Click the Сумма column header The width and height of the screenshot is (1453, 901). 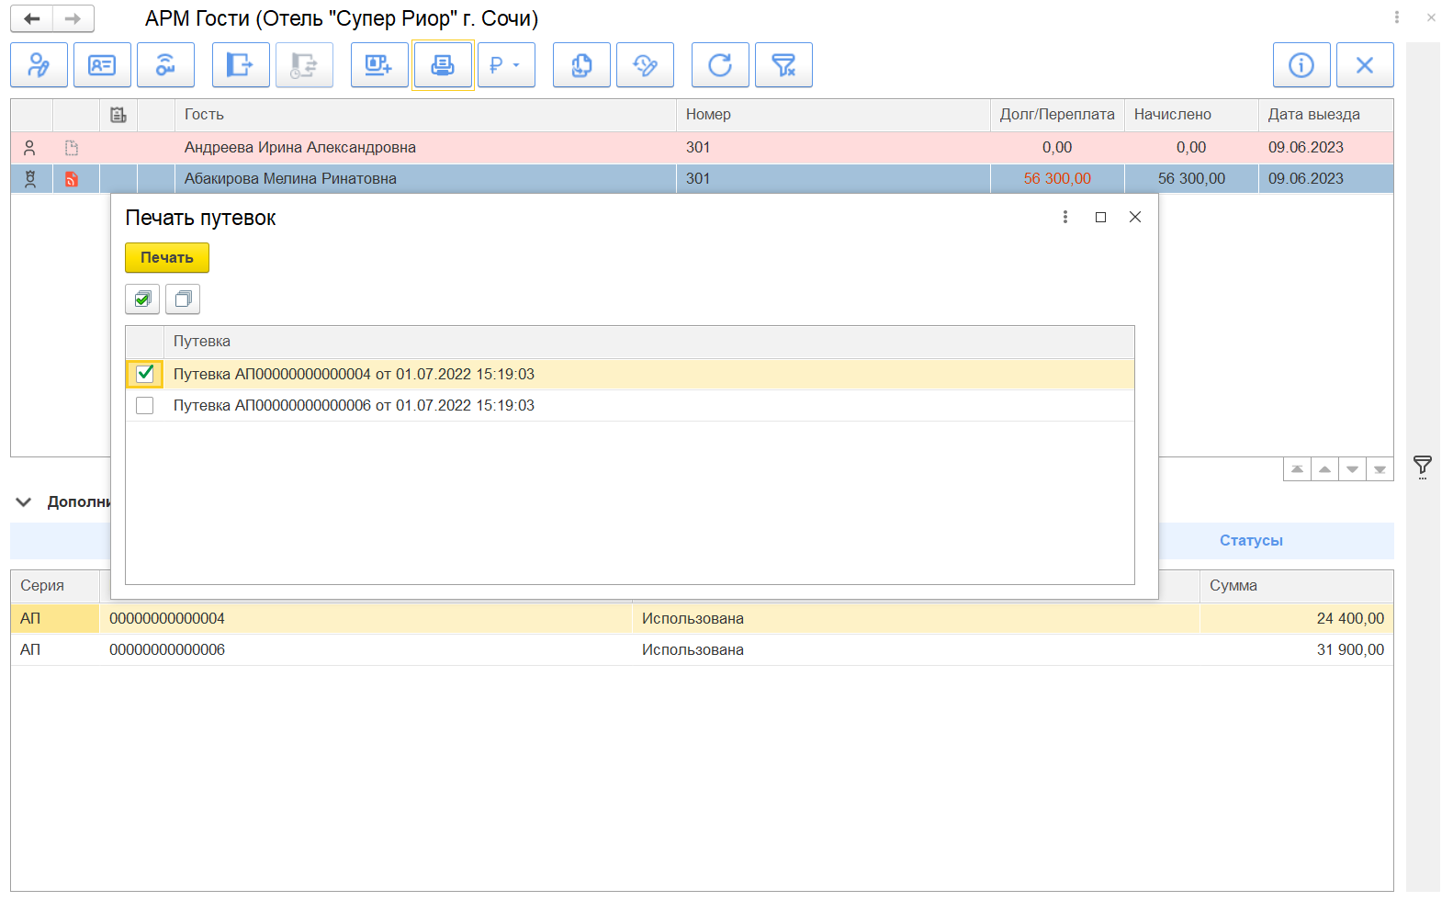(1296, 586)
